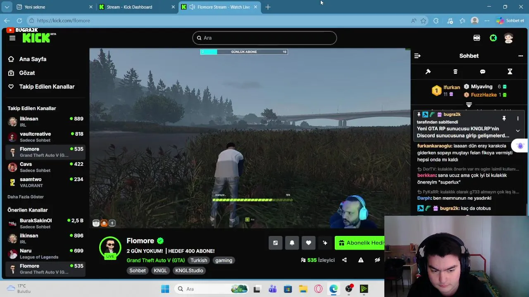
Task: Report the stream via warning triangle
Action: coord(361,260)
